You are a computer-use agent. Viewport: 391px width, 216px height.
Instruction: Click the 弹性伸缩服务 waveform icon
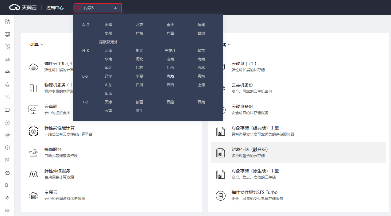(33, 174)
